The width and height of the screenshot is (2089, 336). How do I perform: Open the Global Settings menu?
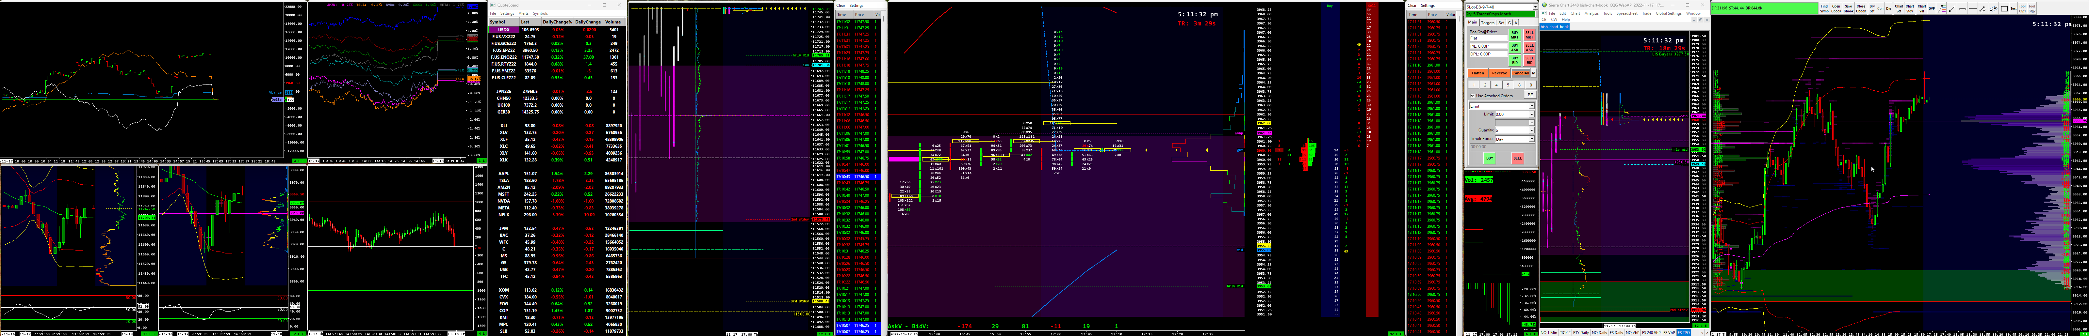1668,13
